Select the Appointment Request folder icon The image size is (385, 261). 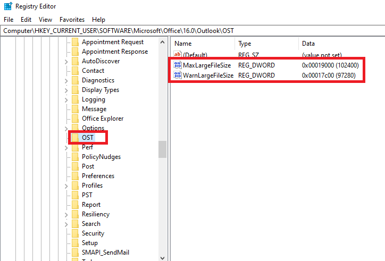point(75,42)
